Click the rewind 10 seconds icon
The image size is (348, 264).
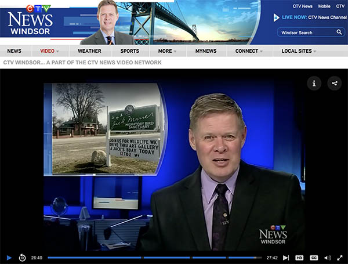click(22, 258)
